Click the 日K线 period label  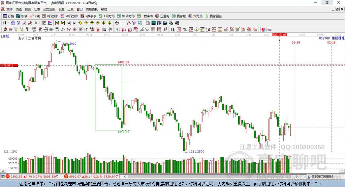5,36
